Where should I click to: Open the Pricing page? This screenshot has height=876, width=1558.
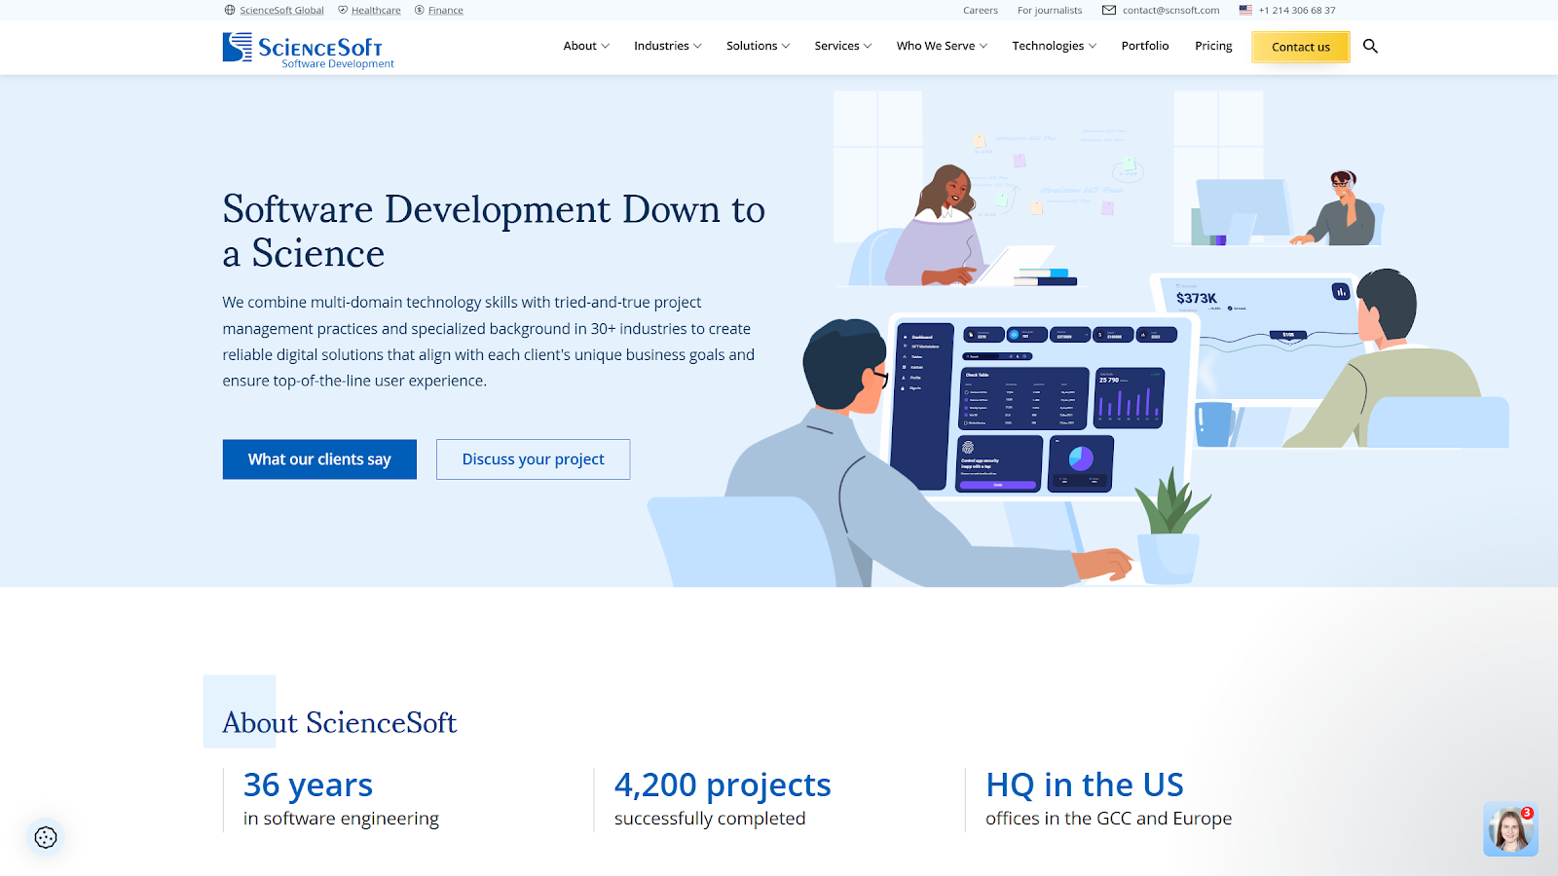[1213, 46]
